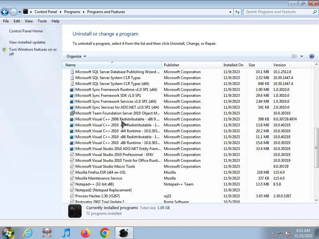This screenshot has height=239, width=319.
Task: Launch Internet Explorer from taskbar
Action: click(28, 233)
